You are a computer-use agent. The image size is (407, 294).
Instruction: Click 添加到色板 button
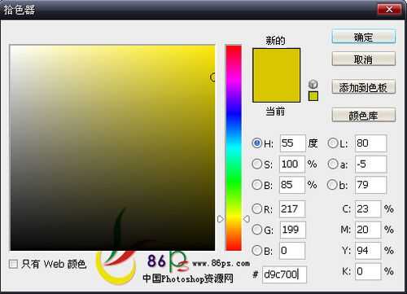coord(364,87)
